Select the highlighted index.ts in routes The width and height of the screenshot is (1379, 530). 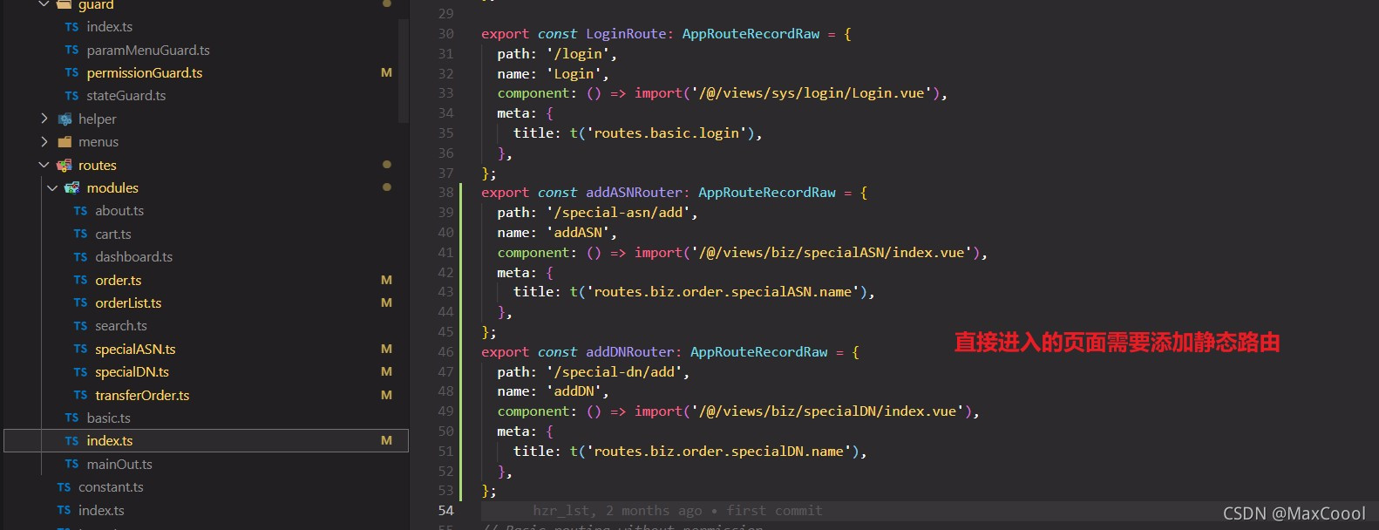pyautogui.click(x=206, y=440)
